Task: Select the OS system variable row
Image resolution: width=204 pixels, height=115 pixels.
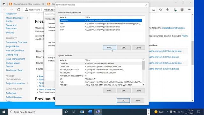Action: point(101,79)
